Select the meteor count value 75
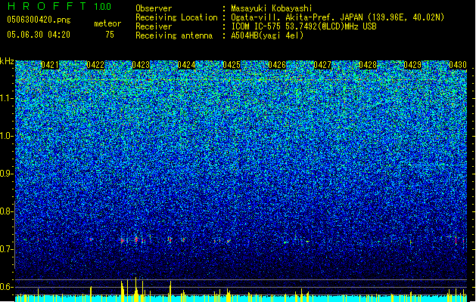This screenshot has width=476, height=302. pos(110,35)
